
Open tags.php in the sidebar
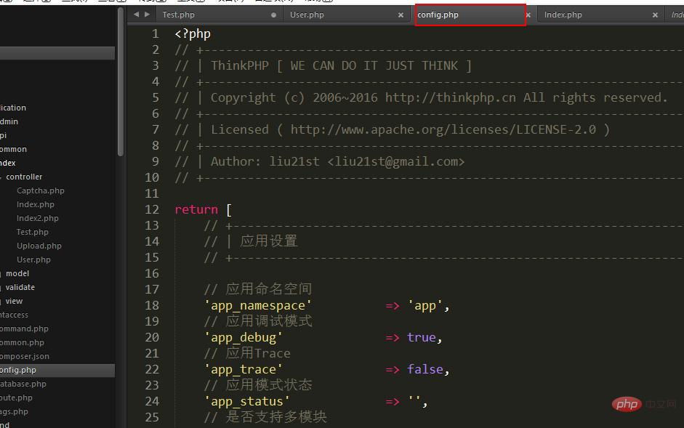pos(14,411)
